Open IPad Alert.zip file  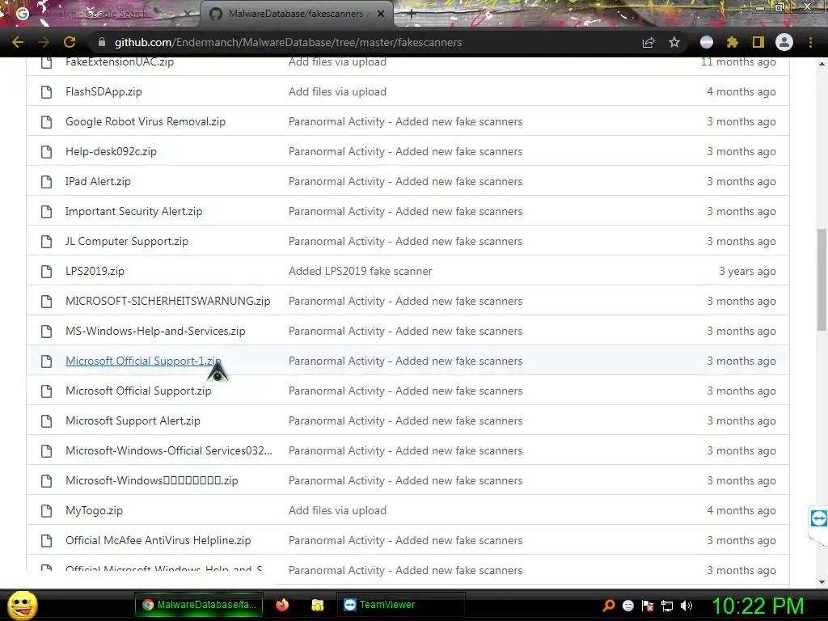98,182
